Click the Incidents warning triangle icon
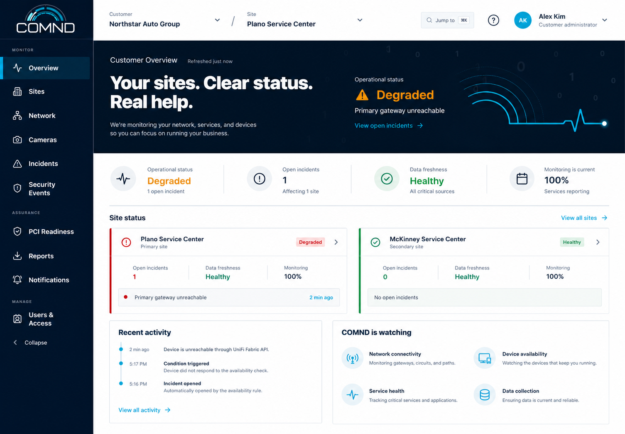 click(x=17, y=164)
